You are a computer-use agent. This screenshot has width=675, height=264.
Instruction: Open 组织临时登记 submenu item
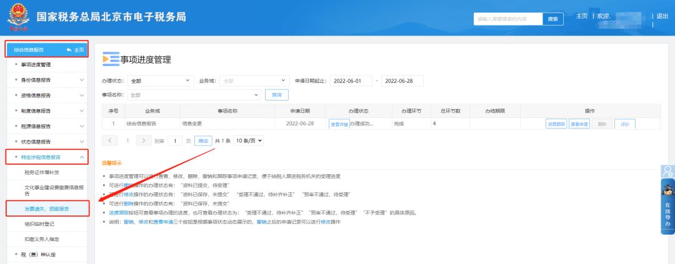tap(39, 224)
